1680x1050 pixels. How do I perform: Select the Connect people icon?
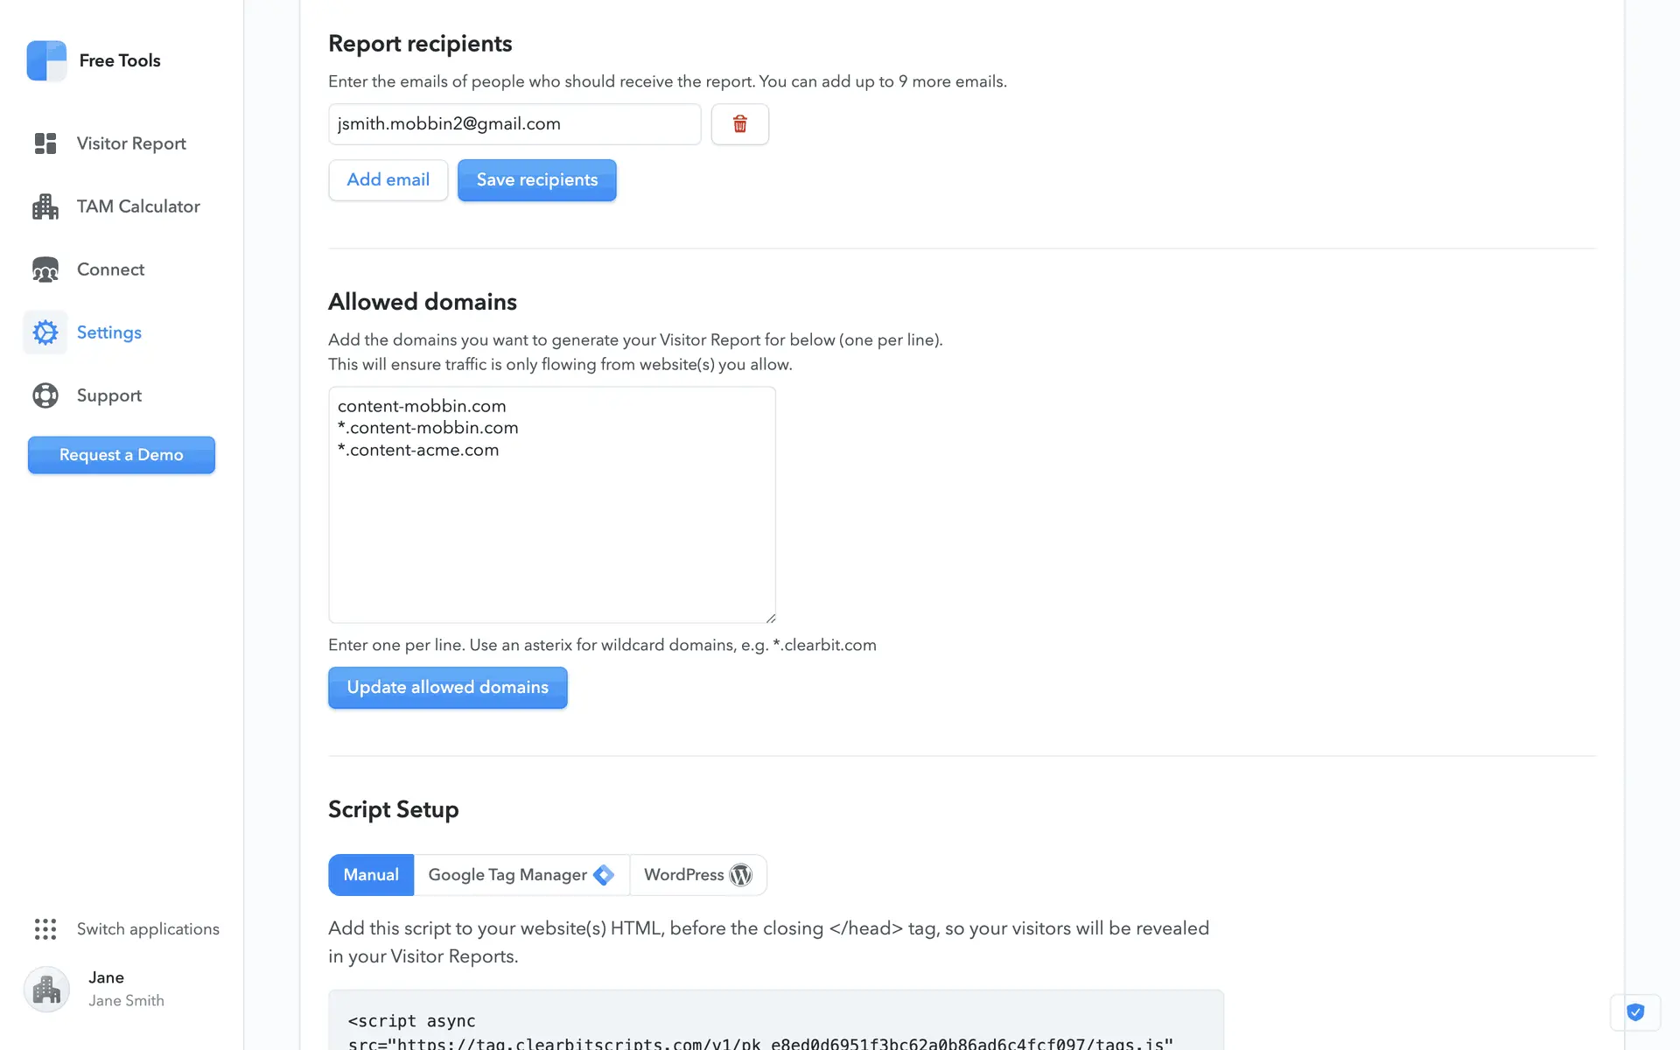[45, 269]
